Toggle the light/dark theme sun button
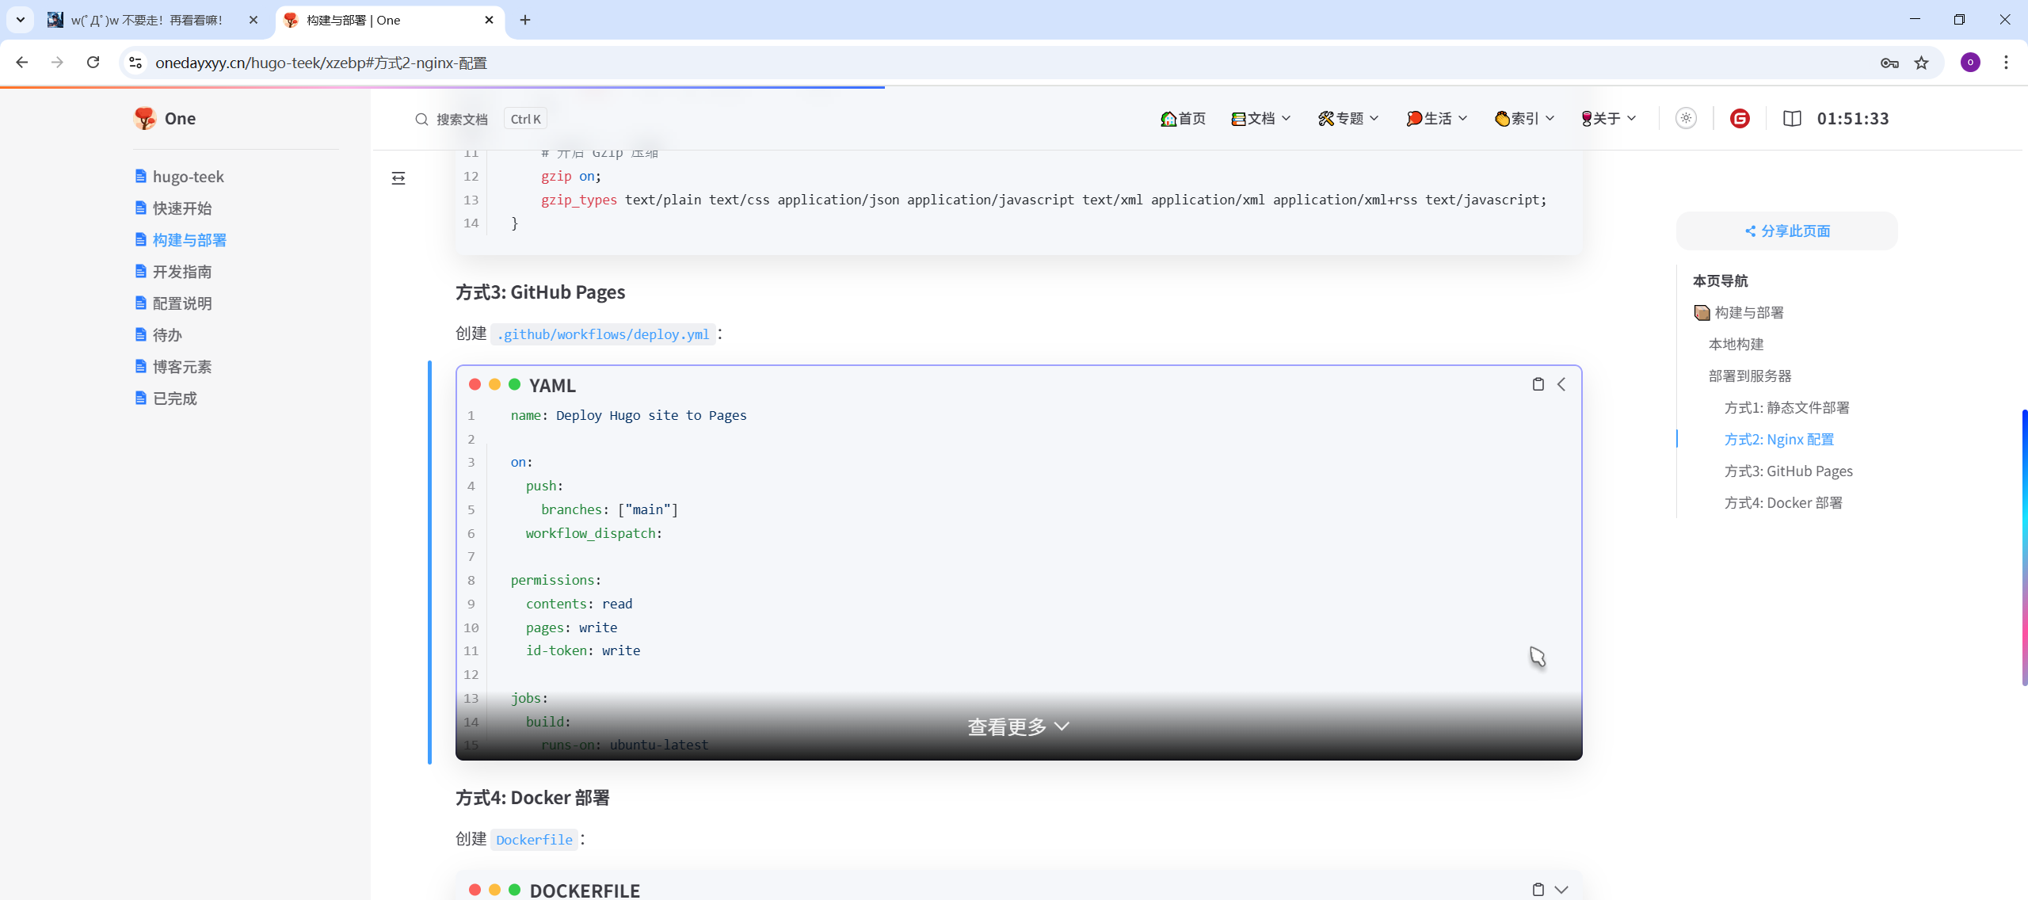The height and width of the screenshot is (900, 2028). [x=1686, y=118]
